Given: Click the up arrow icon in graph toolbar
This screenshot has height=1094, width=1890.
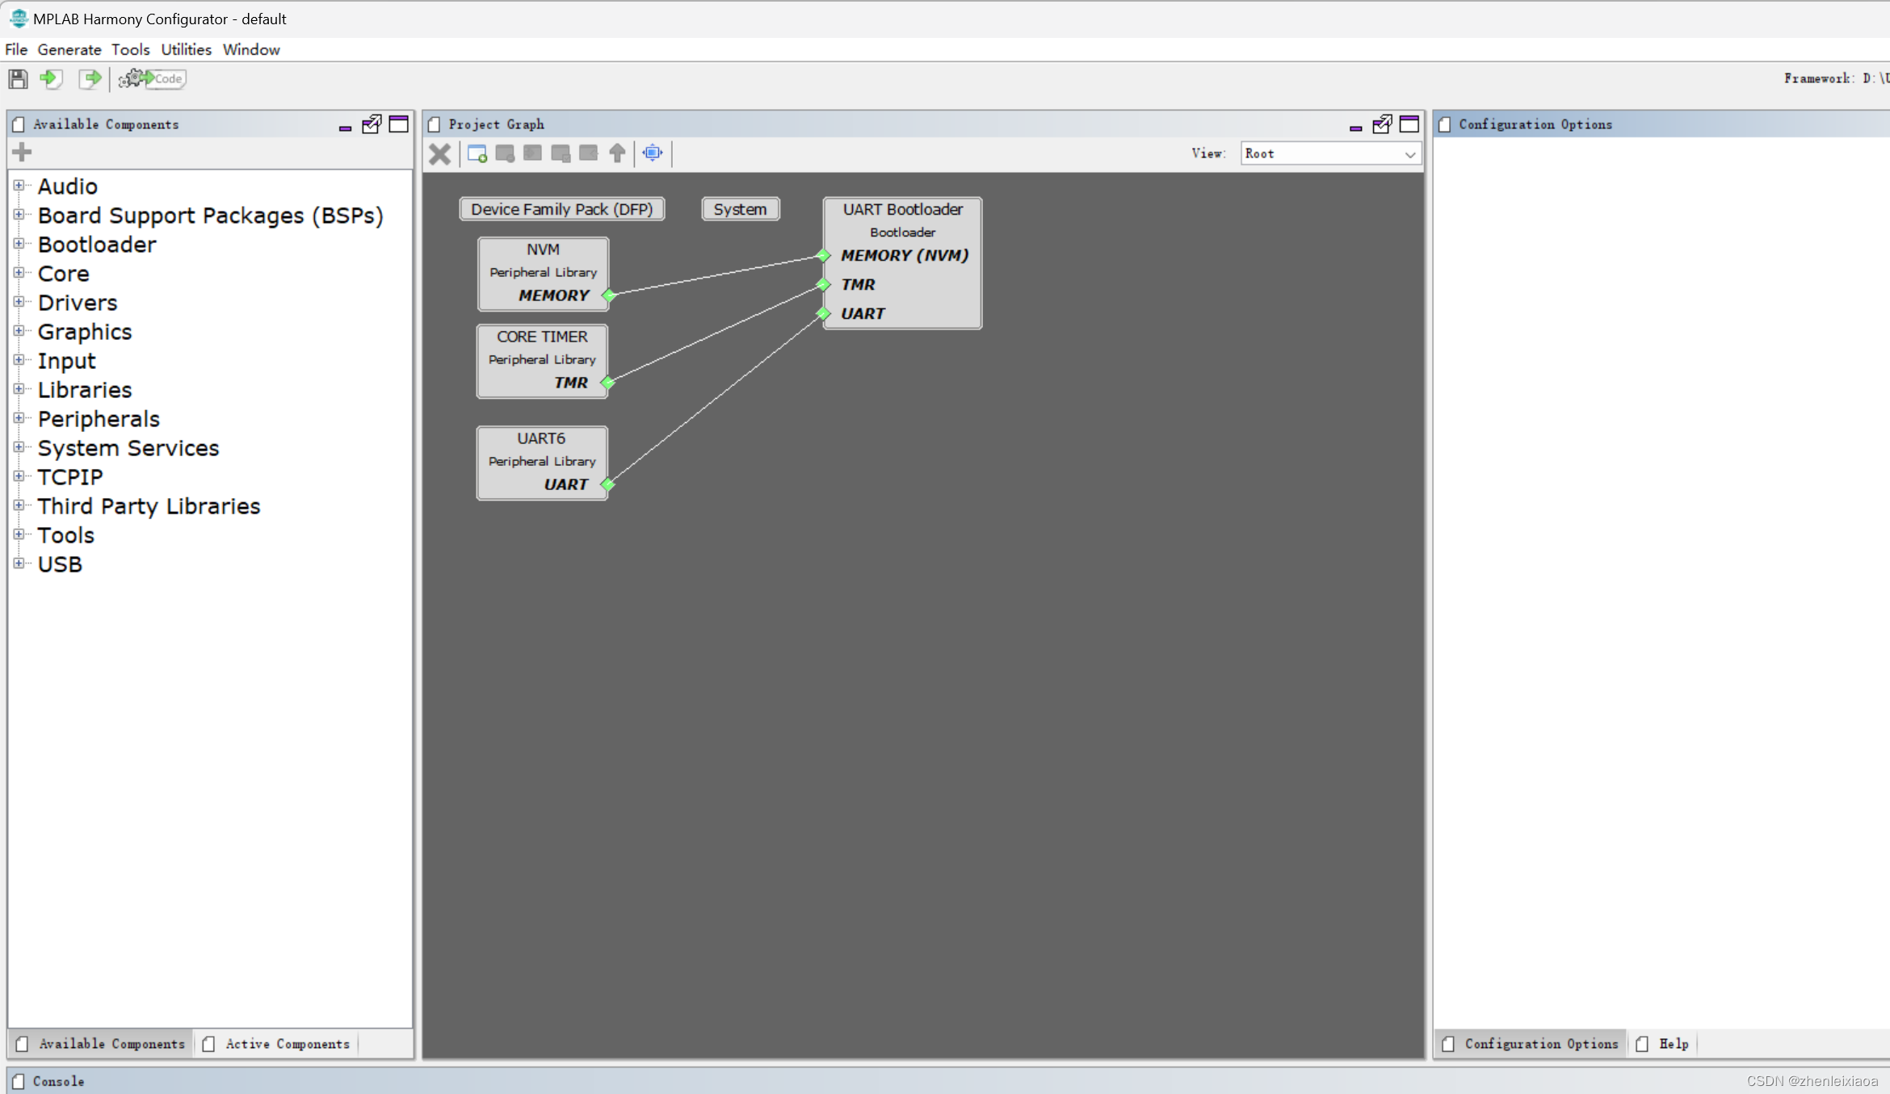Looking at the screenshot, I should [617, 153].
